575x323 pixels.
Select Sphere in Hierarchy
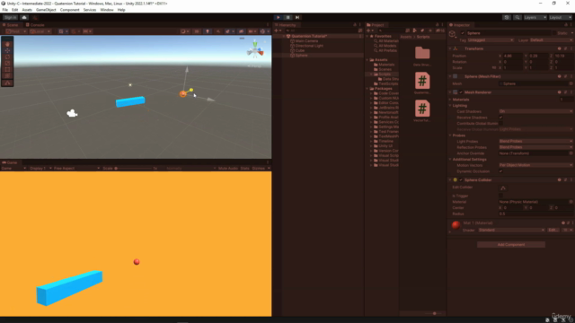point(302,56)
